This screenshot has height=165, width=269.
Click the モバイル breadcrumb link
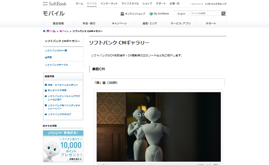point(64,31)
